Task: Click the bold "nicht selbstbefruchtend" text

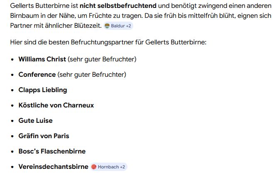Action: tap(118, 7)
